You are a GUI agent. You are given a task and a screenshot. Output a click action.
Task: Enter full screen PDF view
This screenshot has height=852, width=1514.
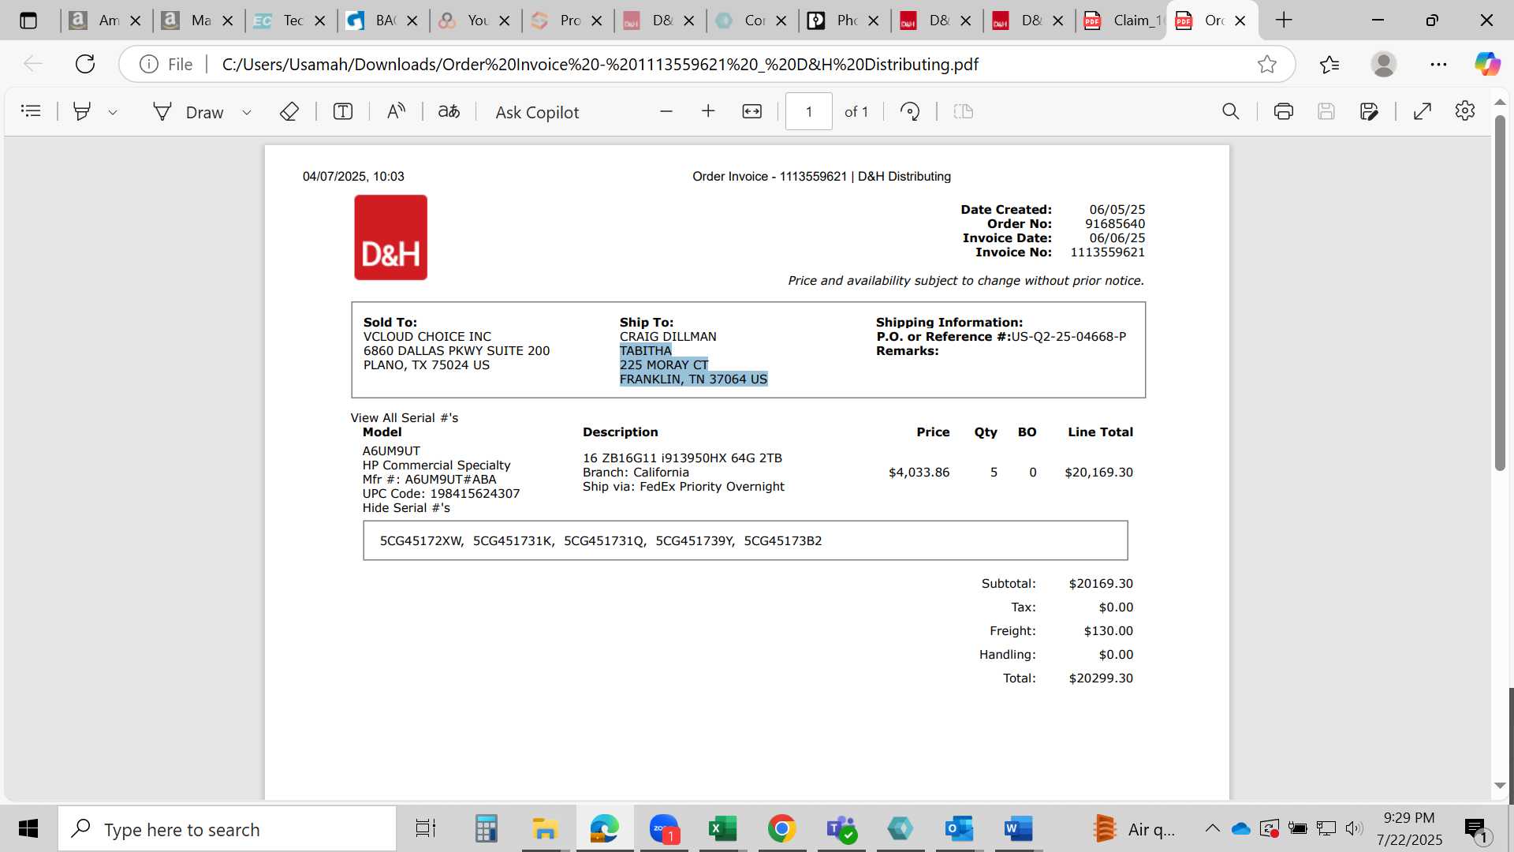pyautogui.click(x=1423, y=111)
